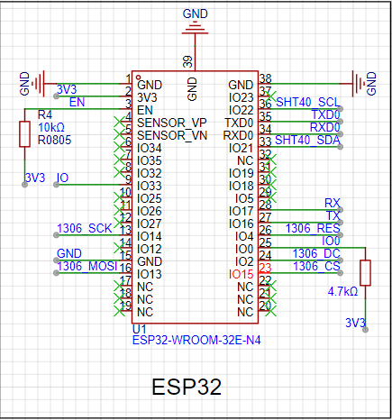The width and height of the screenshot is (392, 420).
Task: Click the no-connect X on pin 4
Action: tap(119, 122)
